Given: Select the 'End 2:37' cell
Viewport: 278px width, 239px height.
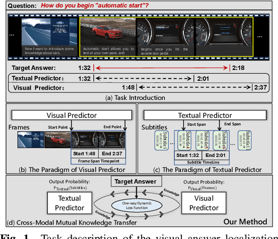Looking at the screenshot, I should (x=111, y=153).
